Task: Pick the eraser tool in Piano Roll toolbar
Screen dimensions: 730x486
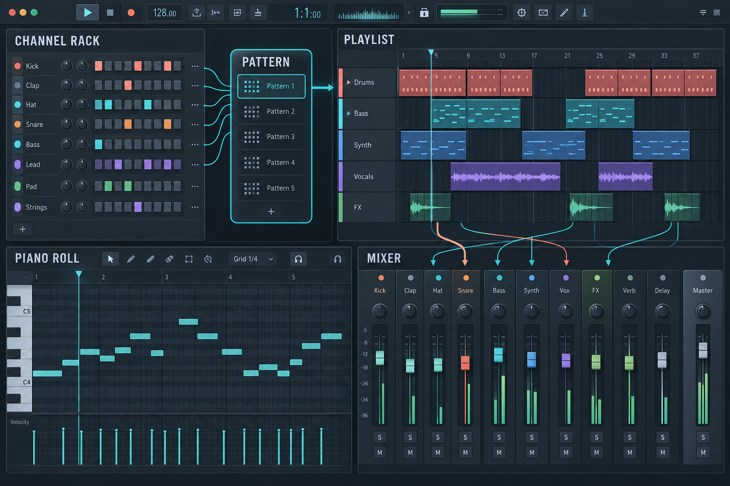Action: [169, 259]
